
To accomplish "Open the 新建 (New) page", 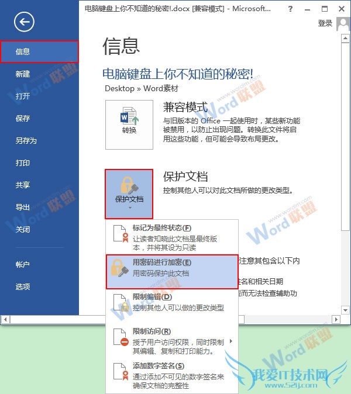I will 39,74.
